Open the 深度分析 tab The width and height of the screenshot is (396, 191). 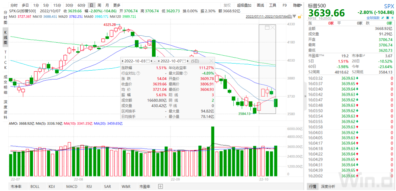tap(328, 186)
